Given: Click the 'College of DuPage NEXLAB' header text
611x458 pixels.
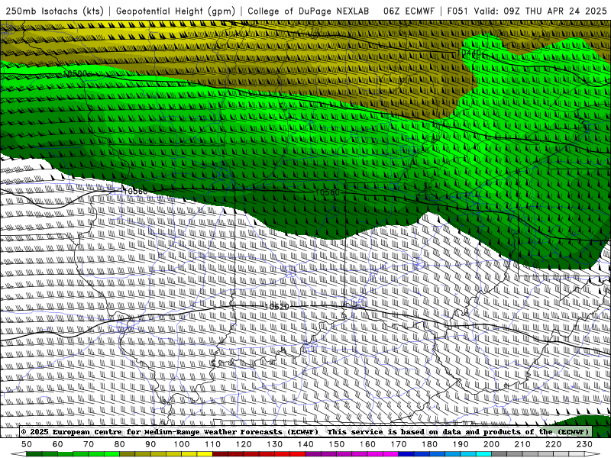Looking at the screenshot, I should (x=309, y=11).
